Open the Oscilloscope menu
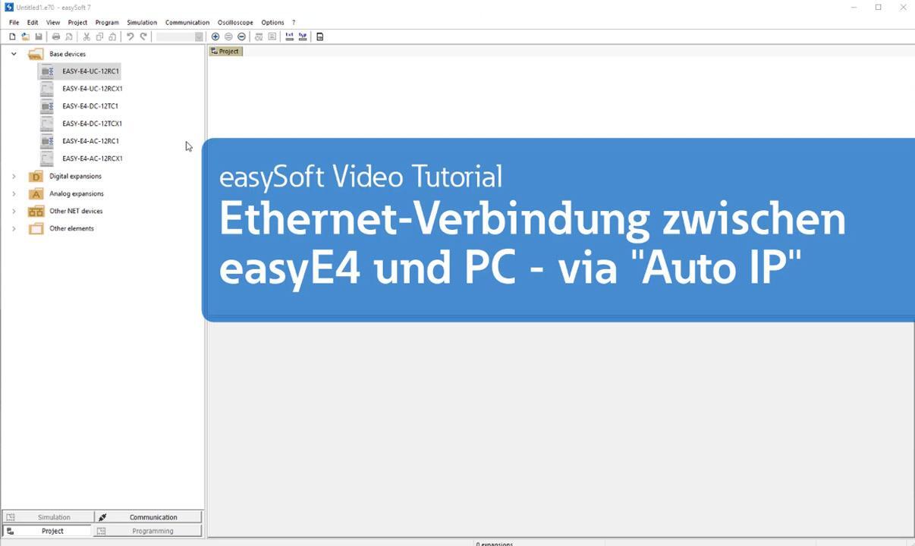 click(235, 23)
